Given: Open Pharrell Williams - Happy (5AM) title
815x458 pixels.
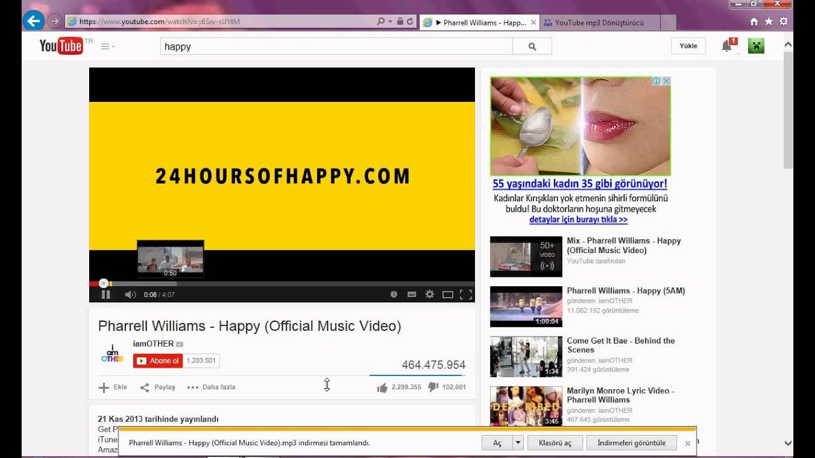Looking at the screenshot, I should pos(626,291).
